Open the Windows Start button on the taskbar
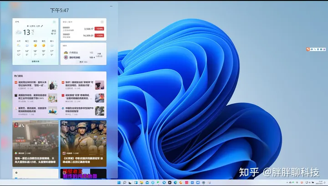 (119, 183)
